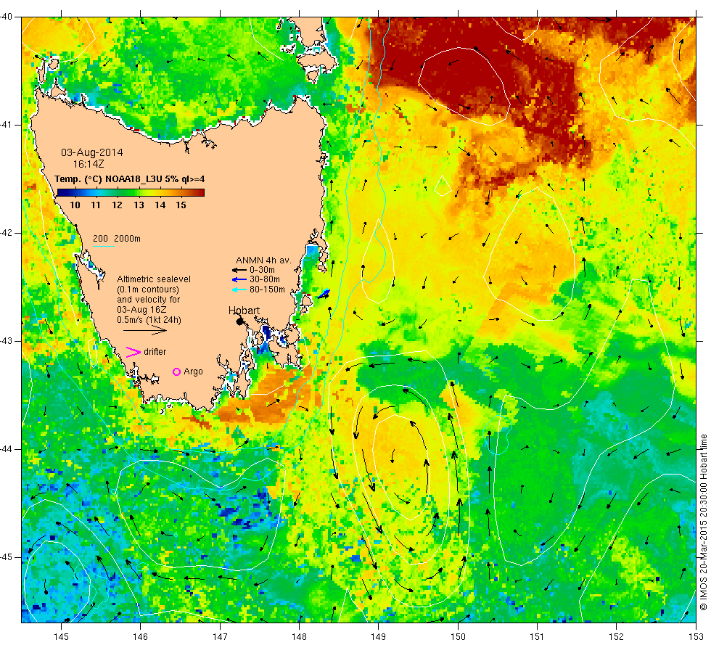Click the -41 latitude axis label
Screen dimensions: 711x653
pos(6,125)
